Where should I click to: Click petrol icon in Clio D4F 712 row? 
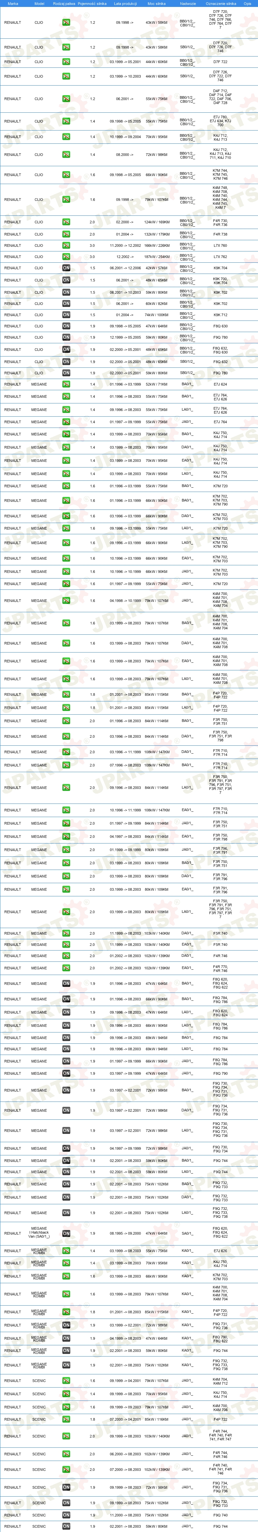(66, 99)
